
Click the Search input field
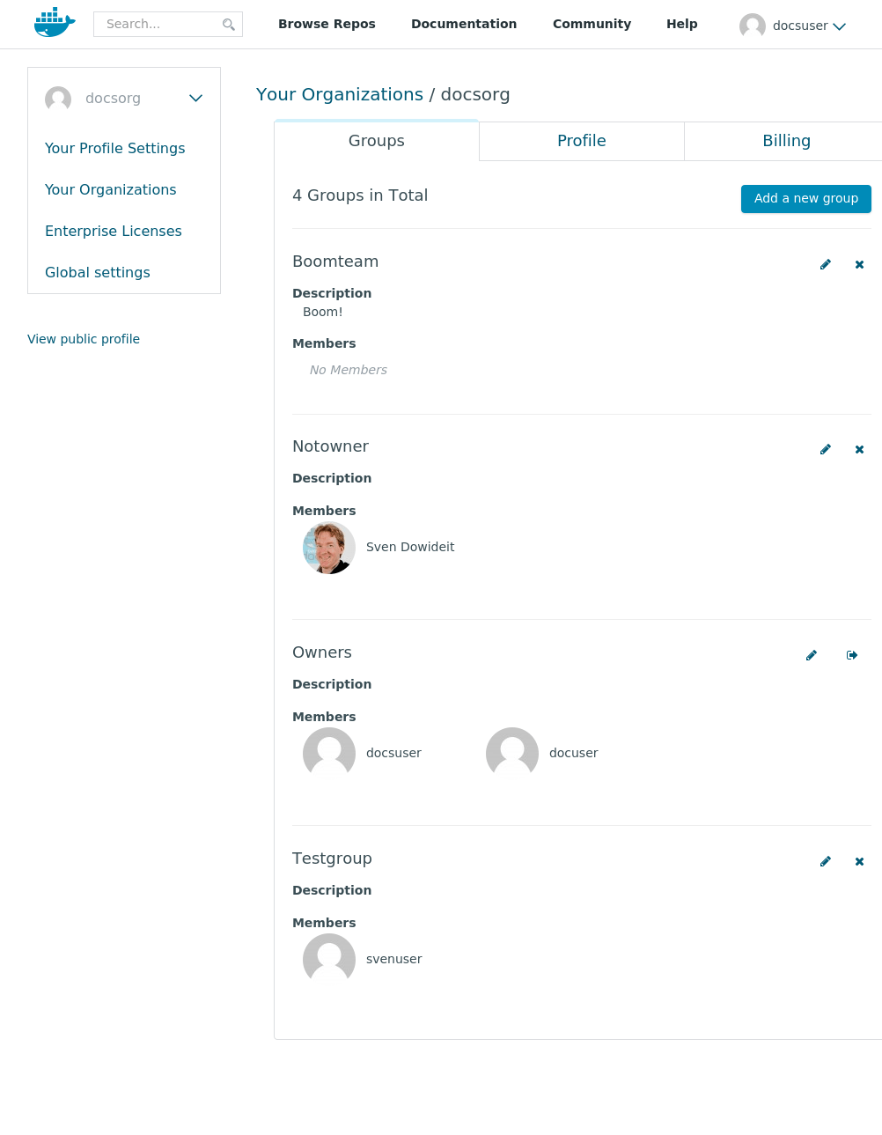pos(168,24)
